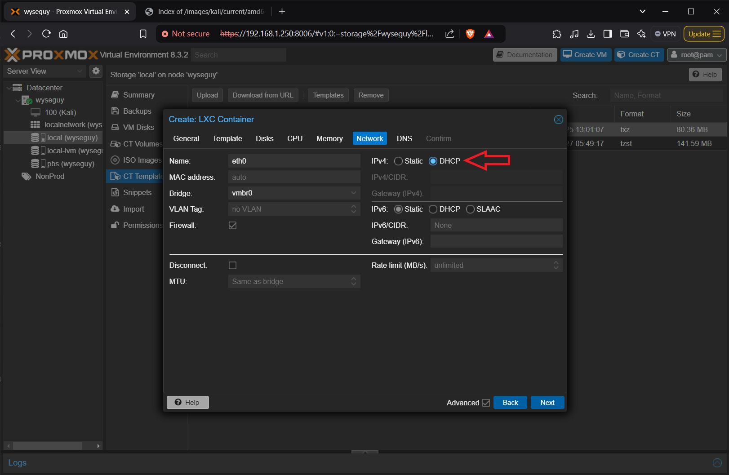The height and width of the screenshot is (475, 729).
Task: Switch to General wizard tab
Action: (186, 138)
